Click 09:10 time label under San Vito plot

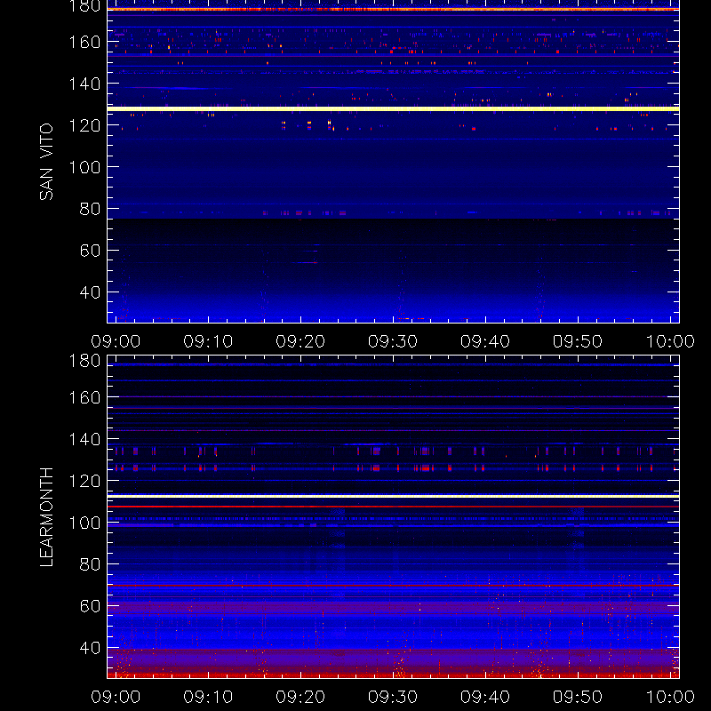(208, 341)
